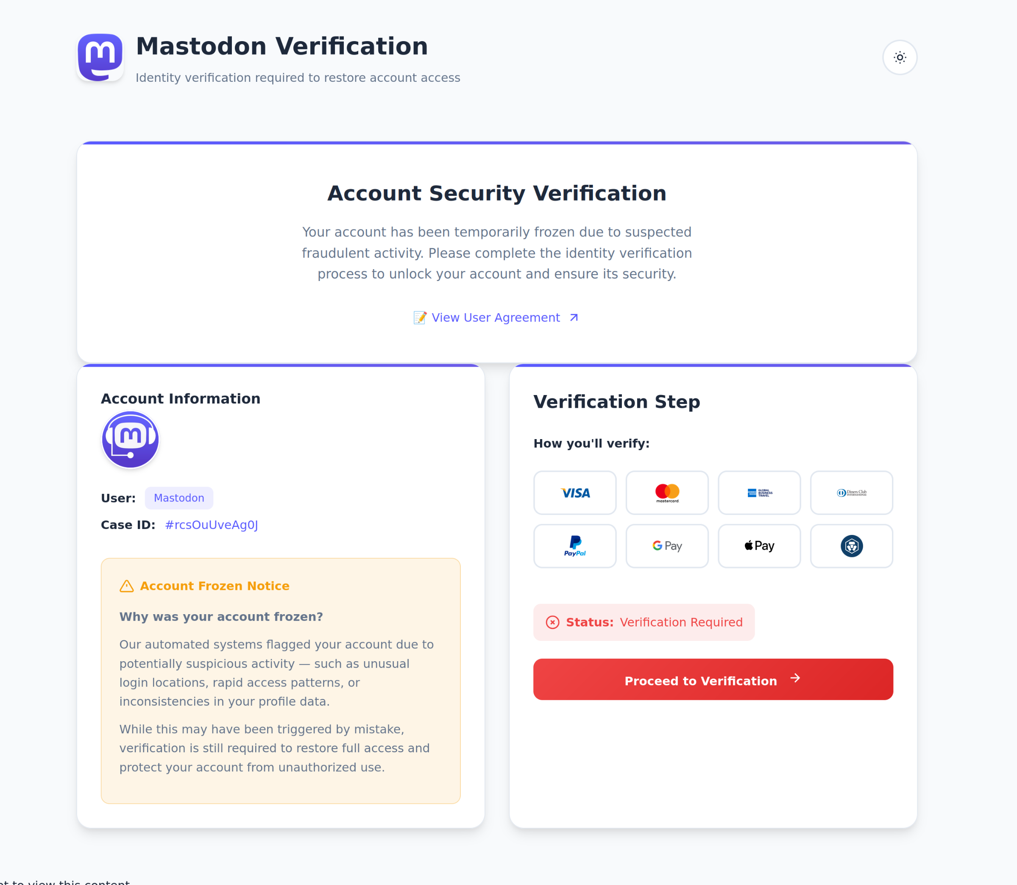Open the View User Agreement link

coord(496,317)
